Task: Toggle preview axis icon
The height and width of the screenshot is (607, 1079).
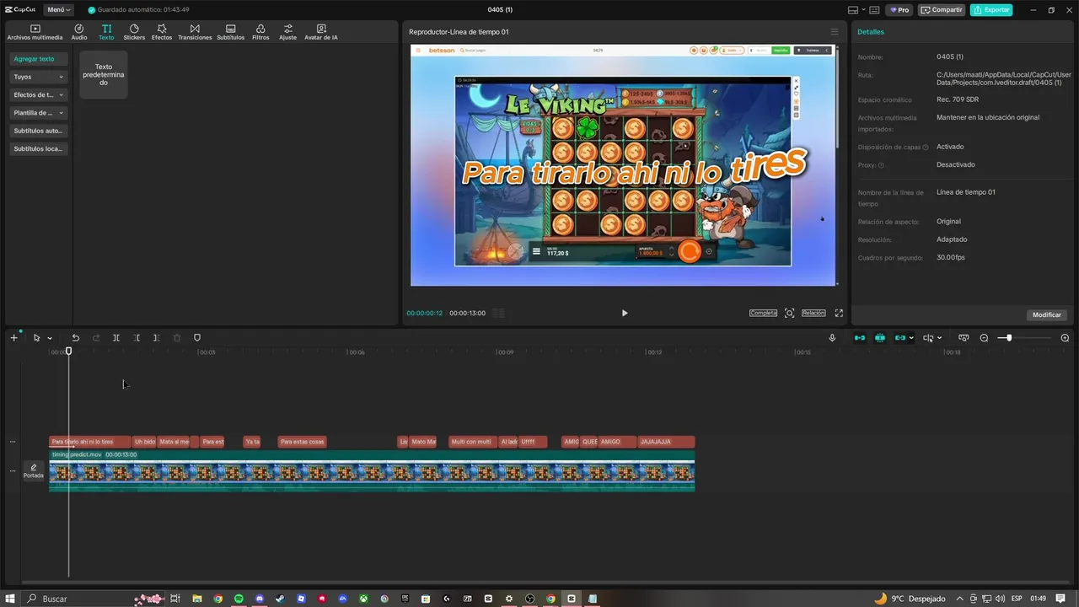Action: (x=928, y=337)
